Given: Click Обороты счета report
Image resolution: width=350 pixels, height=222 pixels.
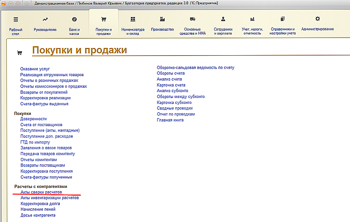Looking at the screenshot, I should (171, 73).
